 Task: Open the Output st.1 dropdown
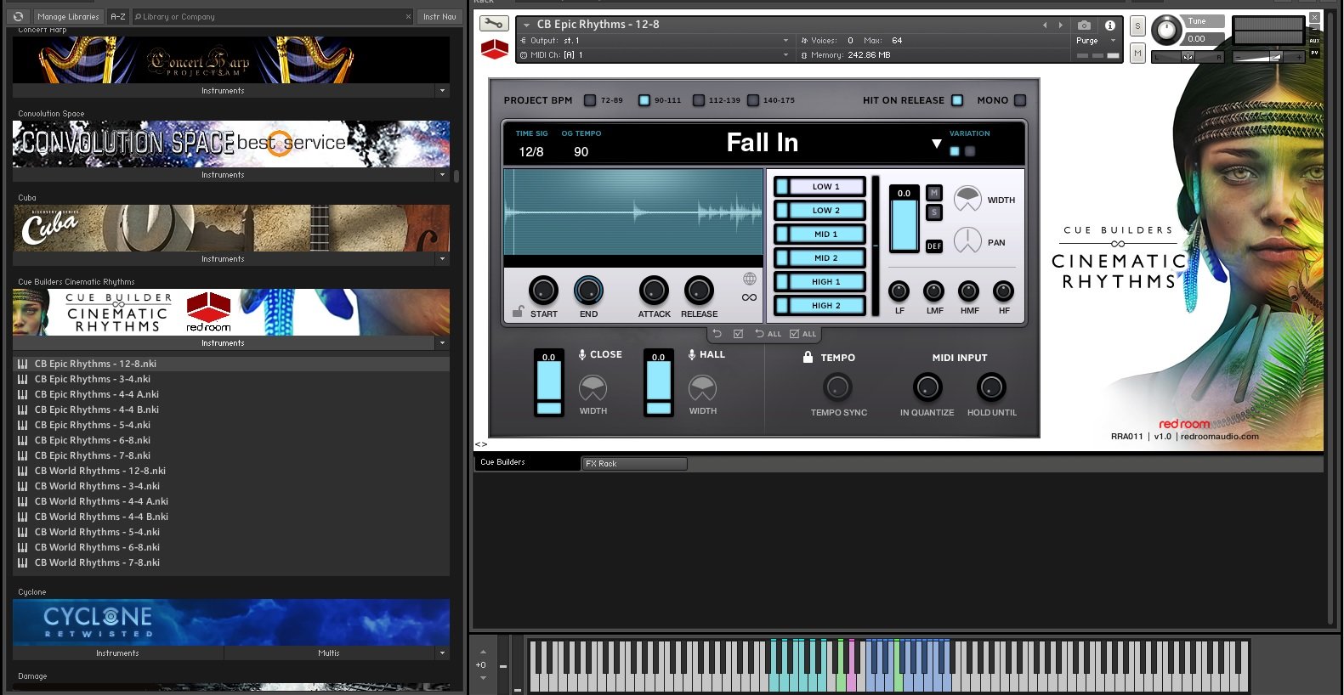pos(785,41)
